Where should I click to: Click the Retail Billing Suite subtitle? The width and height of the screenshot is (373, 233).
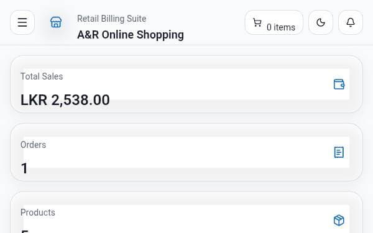coord(111,19)
